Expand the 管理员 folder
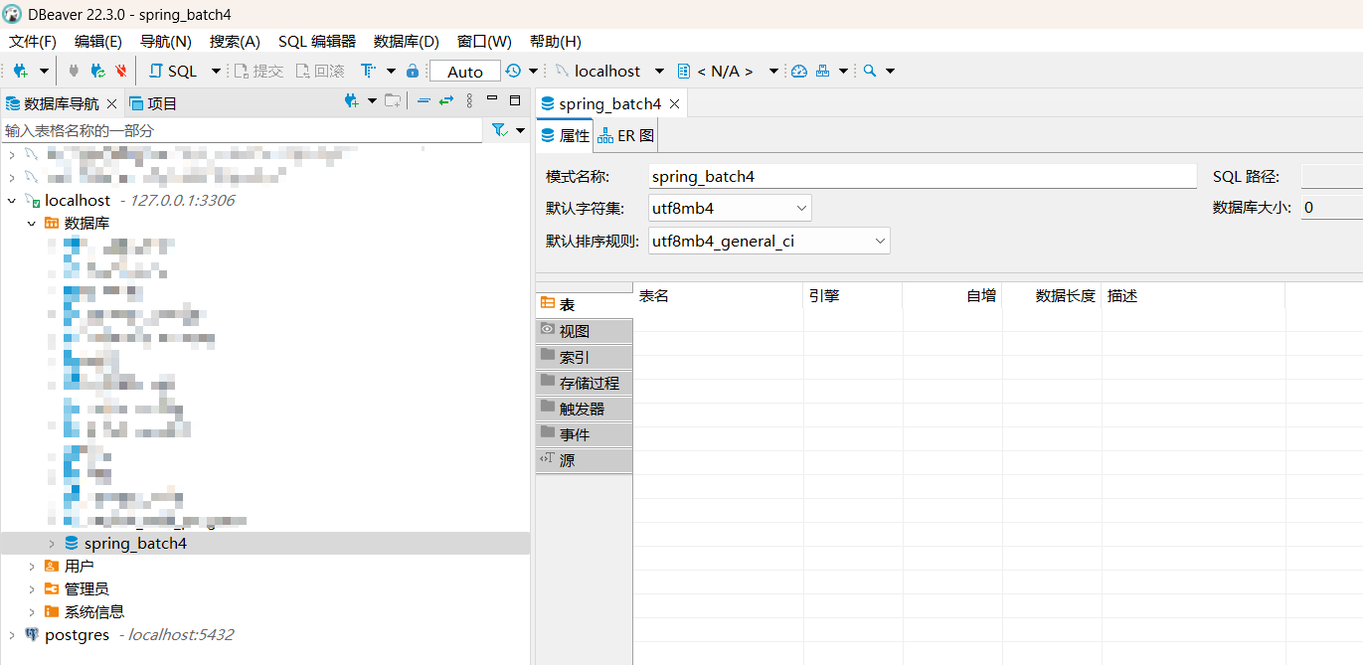The width and height of the screenshot is (1363, 665). pyautogui.click(x=32, y=589)
